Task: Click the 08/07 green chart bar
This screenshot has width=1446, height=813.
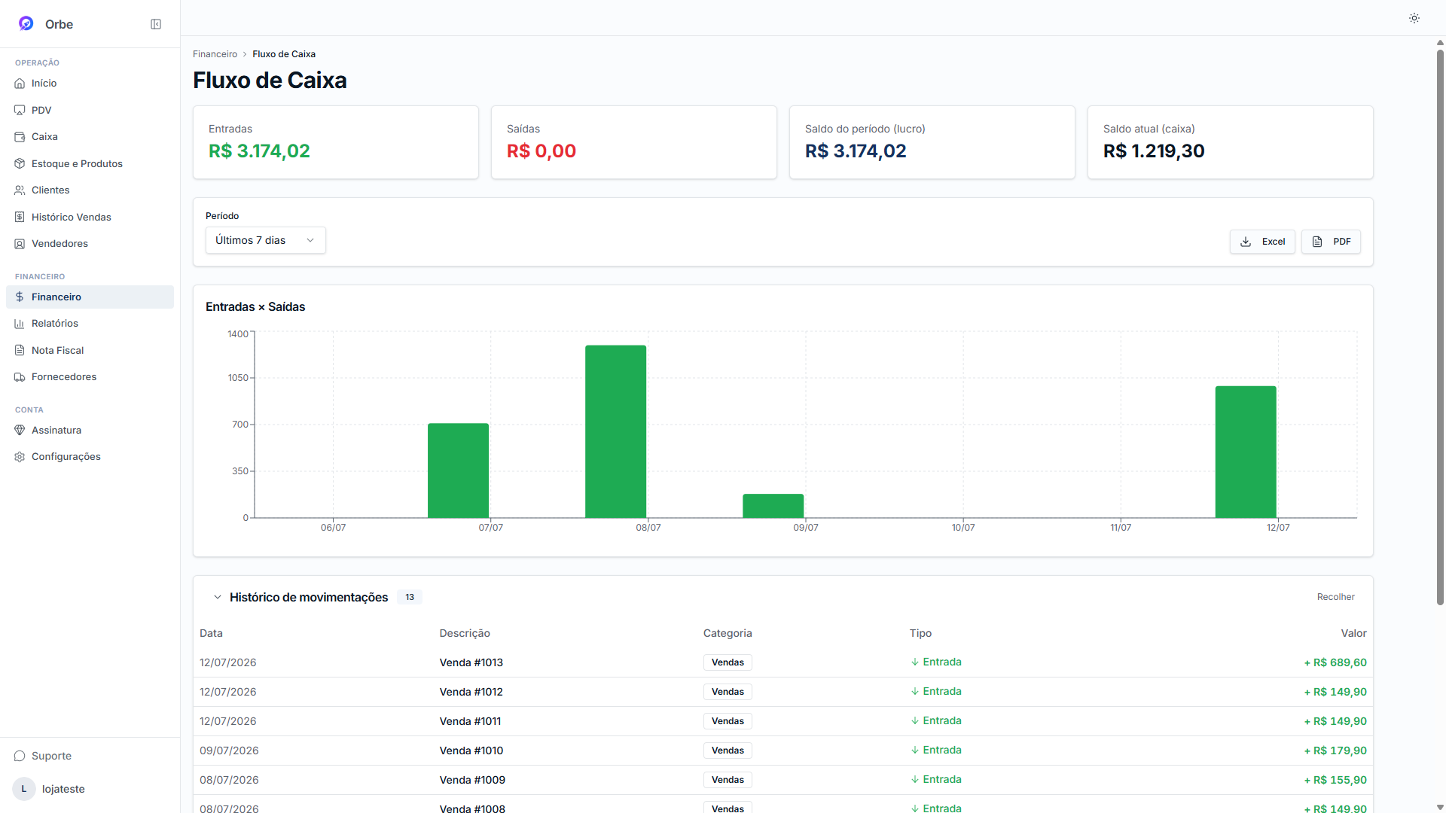Action: 615,431
